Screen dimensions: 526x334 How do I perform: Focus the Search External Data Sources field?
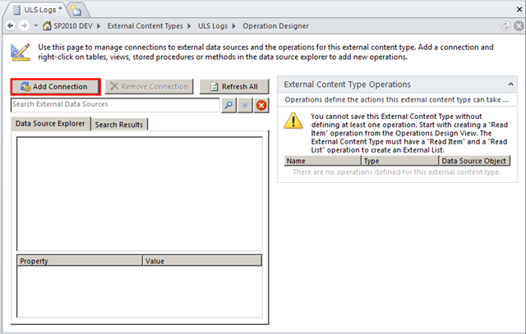pos(114,105)
